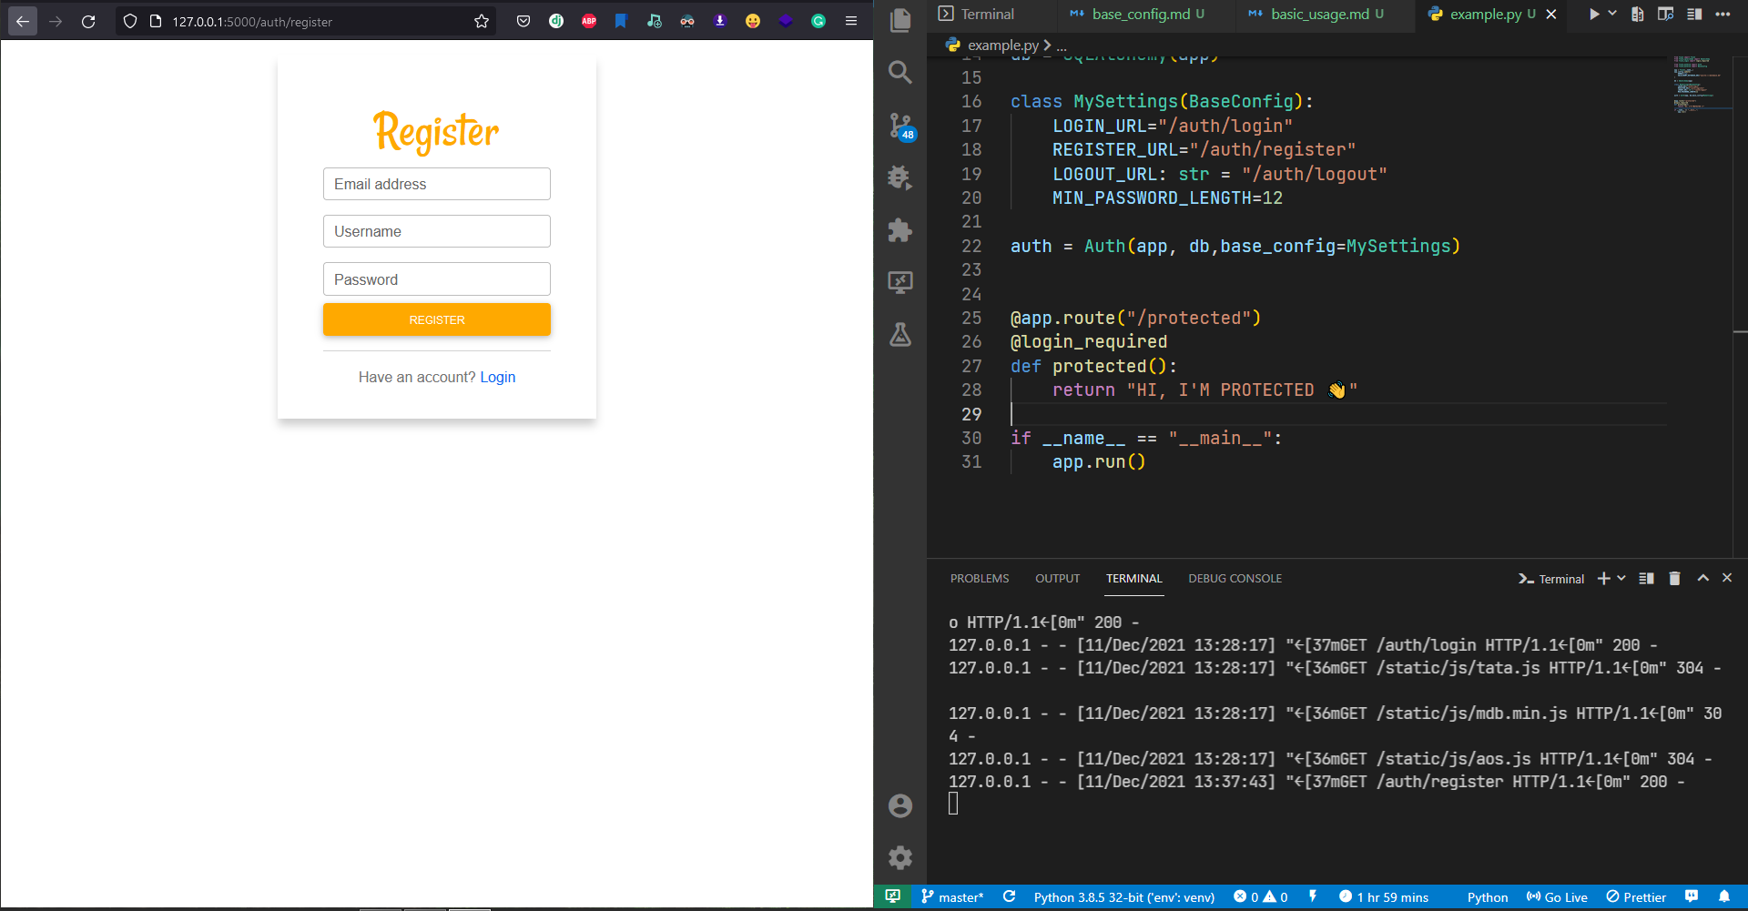The width and height of the screenshot is (1748, 911).
Task: Create a new terminal with plus icon
Action: click(1604, 579)
